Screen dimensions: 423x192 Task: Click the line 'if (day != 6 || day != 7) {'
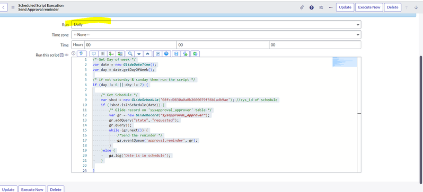point(121,85)
